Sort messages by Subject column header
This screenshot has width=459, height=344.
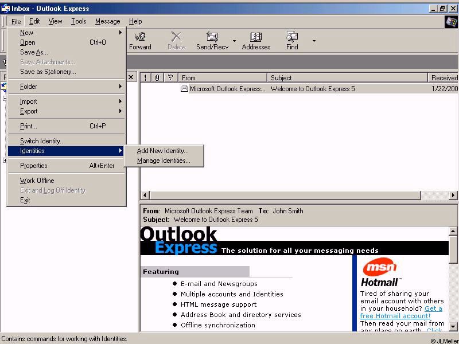tap(347, 77)
